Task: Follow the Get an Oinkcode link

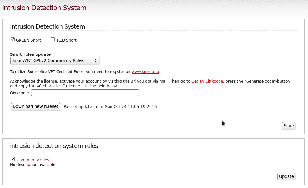Action: click(207, 81)
